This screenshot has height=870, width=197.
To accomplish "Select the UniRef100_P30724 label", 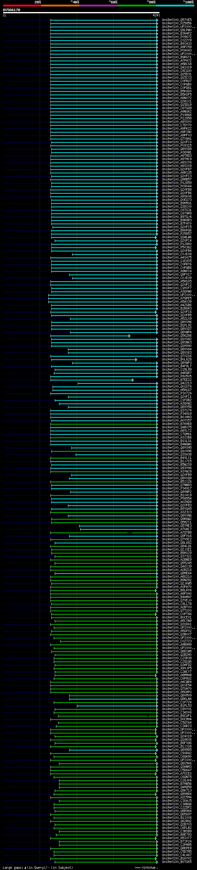I will [x=177, y=393].
